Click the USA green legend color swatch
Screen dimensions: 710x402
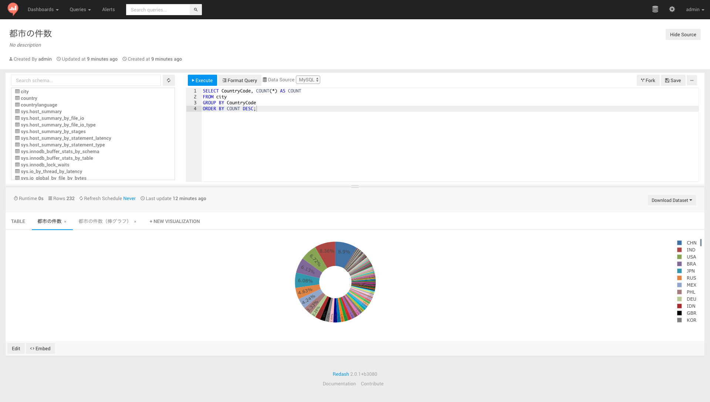click(x=679, y=257)
